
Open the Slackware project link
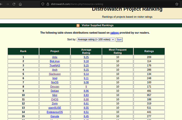(55, 74)
